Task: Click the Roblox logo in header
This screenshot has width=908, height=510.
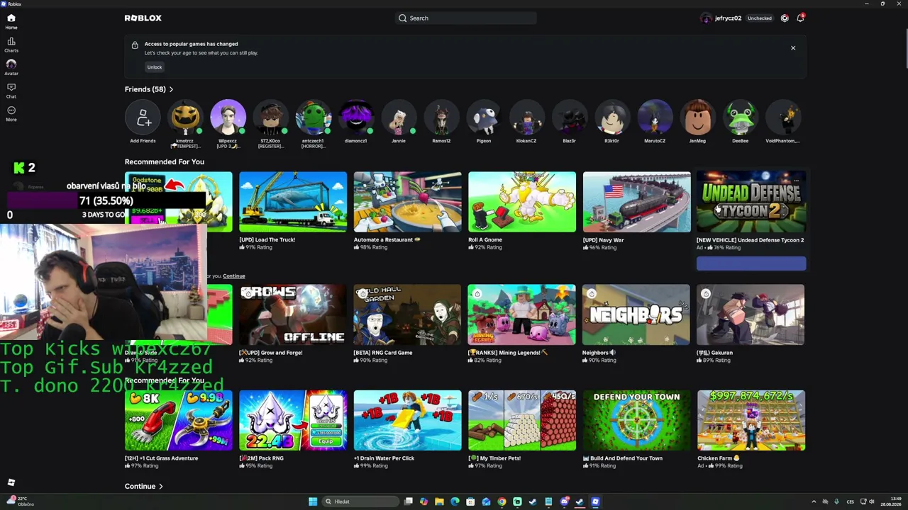Action: point(143,18)
